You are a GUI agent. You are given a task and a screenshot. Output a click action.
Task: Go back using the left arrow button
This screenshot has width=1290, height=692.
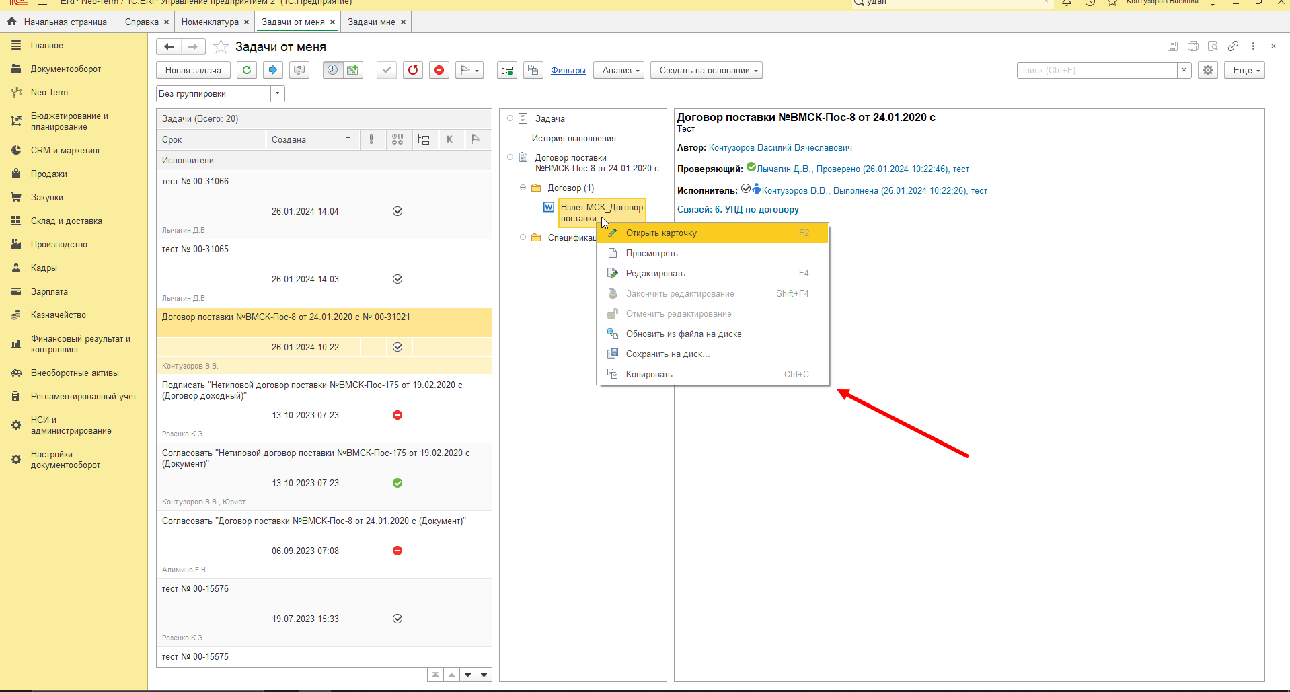[x=169, y=46]
